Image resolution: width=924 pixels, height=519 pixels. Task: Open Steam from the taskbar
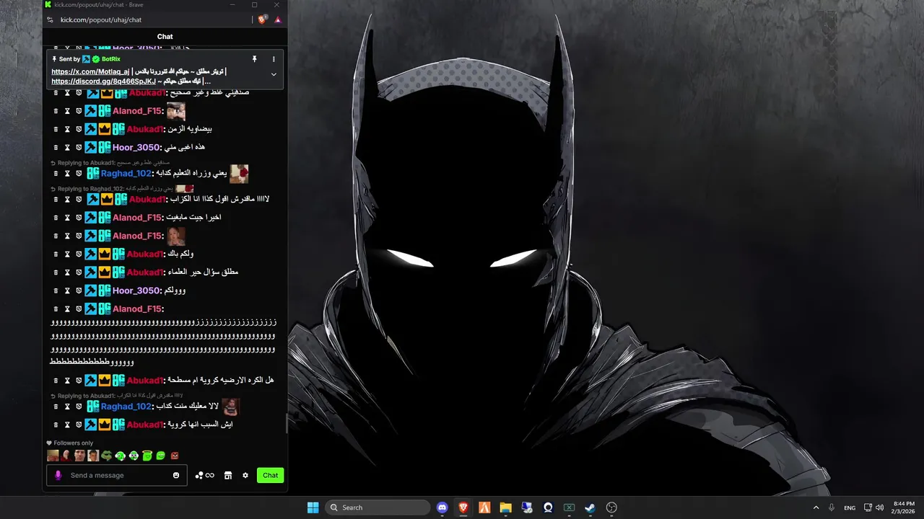click(x=590, y=507)
